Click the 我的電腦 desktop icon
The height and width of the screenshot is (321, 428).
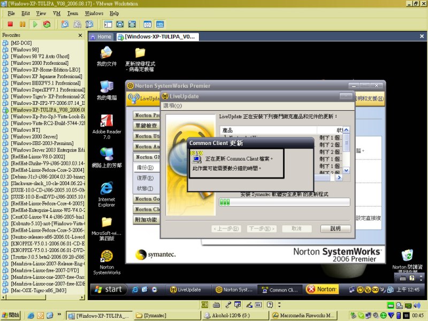click(x=106, y=90)
